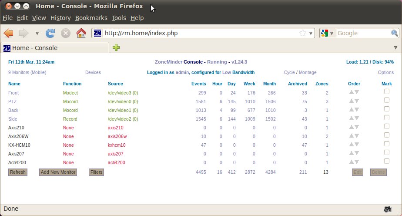Open a new tab with the green plus
Image resolution: width=402 pixels, height=216 pixels.
tap(116, 48)
